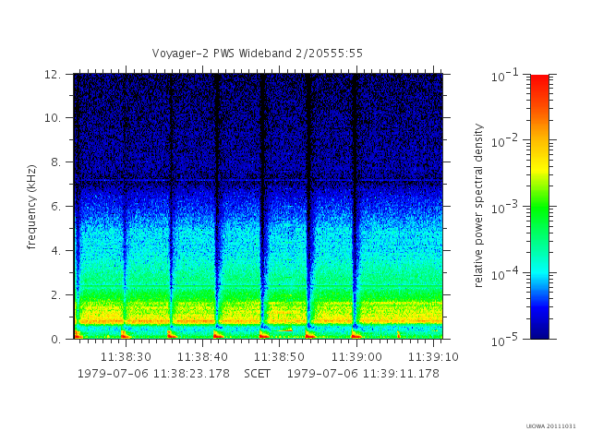The height and width of the screenshot is (443, 591).
Task: Click the red burst near 11:39:05 at bottom
Action: click(399, 334)
